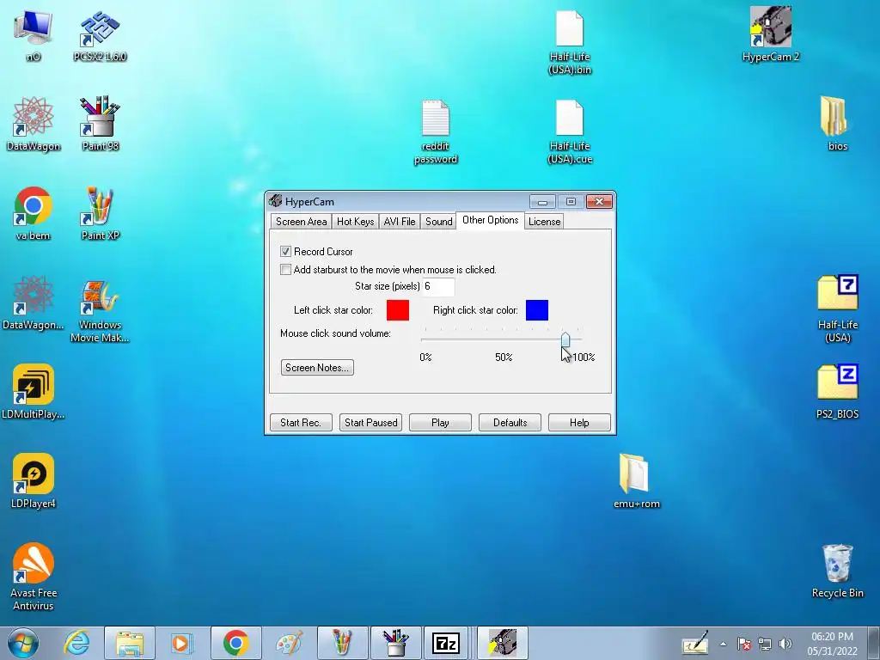Open the HyperCam title bar system icon
The width and height of the screenshot is (880, 660).
275,201
